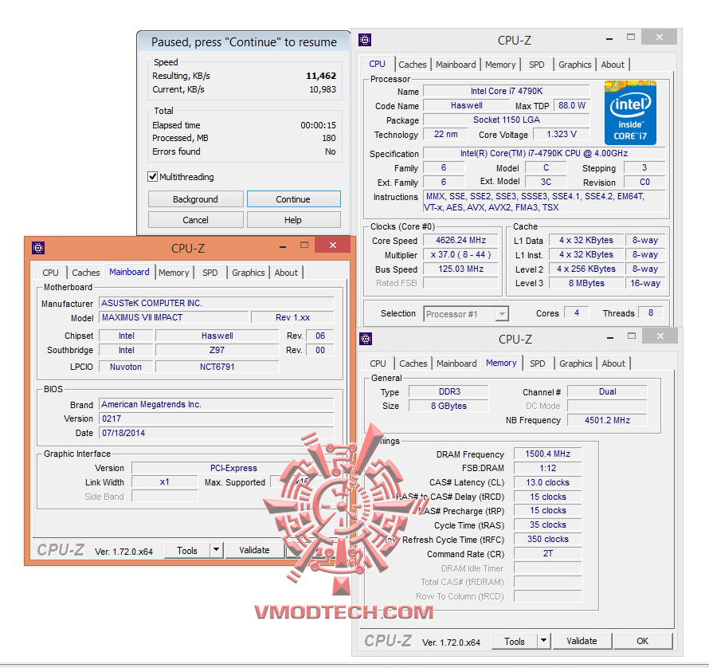This screenshot has height=668, width=709.
Task: Click the Command Rate 2T value
Action: coord(547,553)
